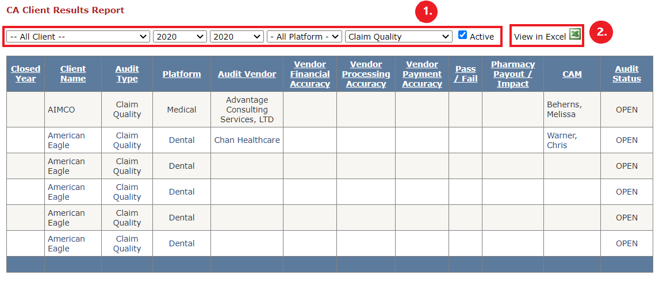Click the Excel icon beside View in Excel
The height and width of the screenshot is (287, 663).
[x=574, y=34]
